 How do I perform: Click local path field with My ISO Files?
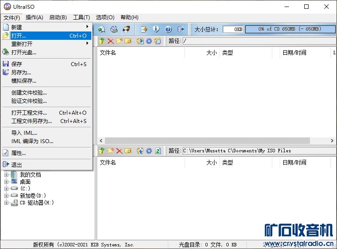pyautogui.click(x=260, y=151)
